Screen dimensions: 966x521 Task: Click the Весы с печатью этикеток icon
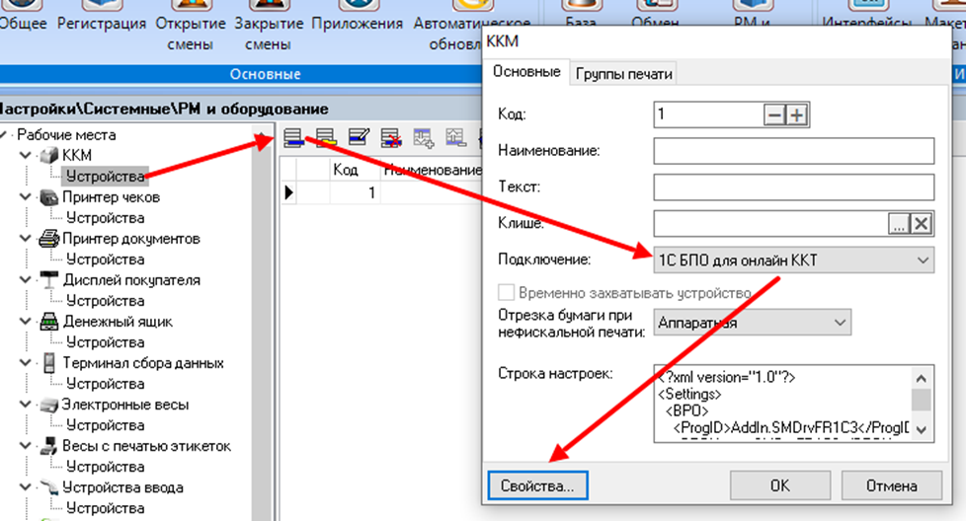point(49,446)
